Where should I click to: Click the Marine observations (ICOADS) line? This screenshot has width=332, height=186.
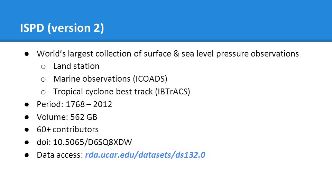(x=110, y=79)
